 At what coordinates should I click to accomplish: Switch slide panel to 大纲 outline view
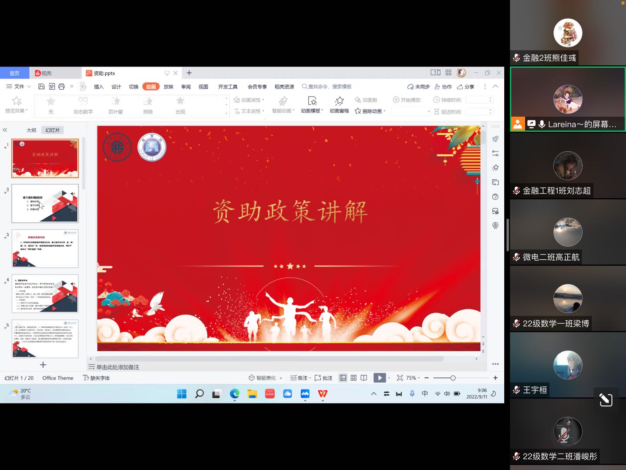pyautogui.click(x=31, y=130)
